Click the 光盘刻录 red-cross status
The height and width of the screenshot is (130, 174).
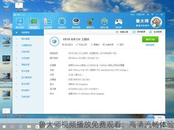coord(108,45)
